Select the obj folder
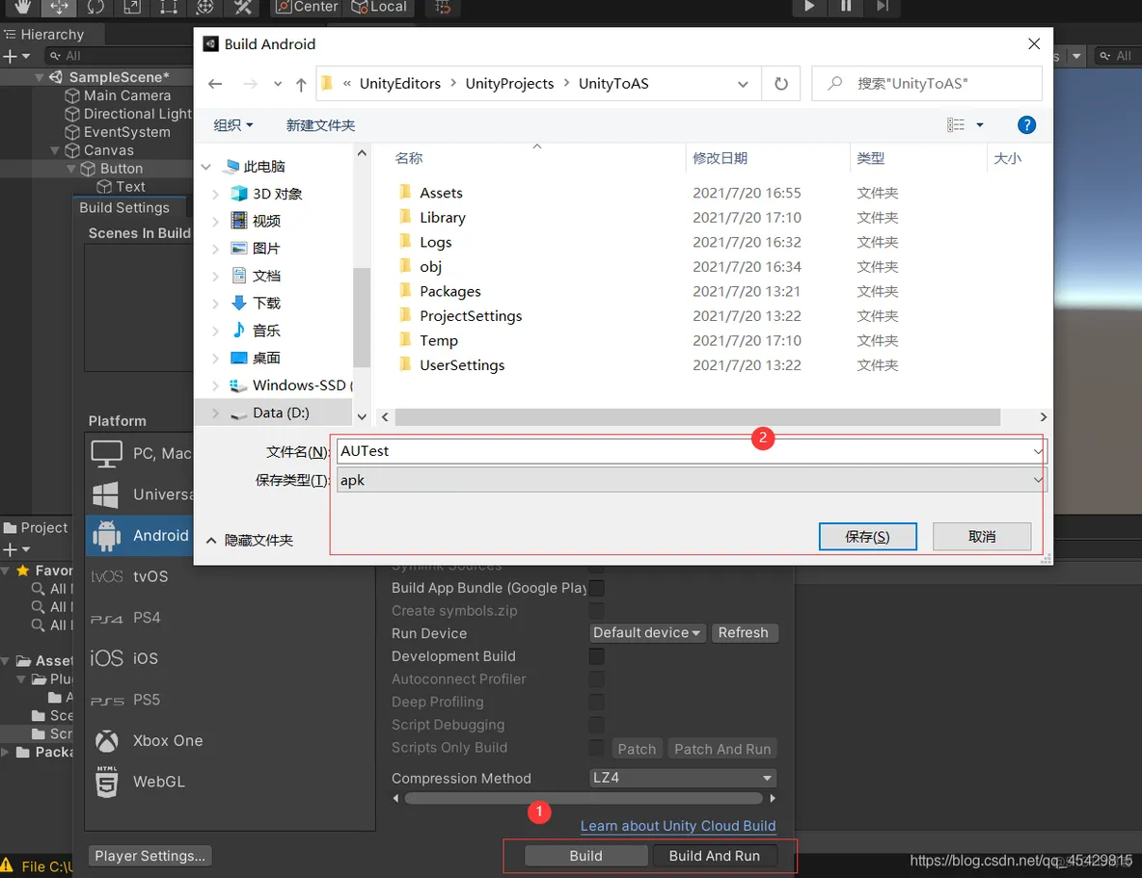 430,266
